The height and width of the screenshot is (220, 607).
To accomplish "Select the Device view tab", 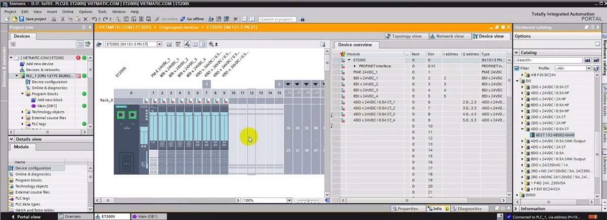I will click(491, 36).
